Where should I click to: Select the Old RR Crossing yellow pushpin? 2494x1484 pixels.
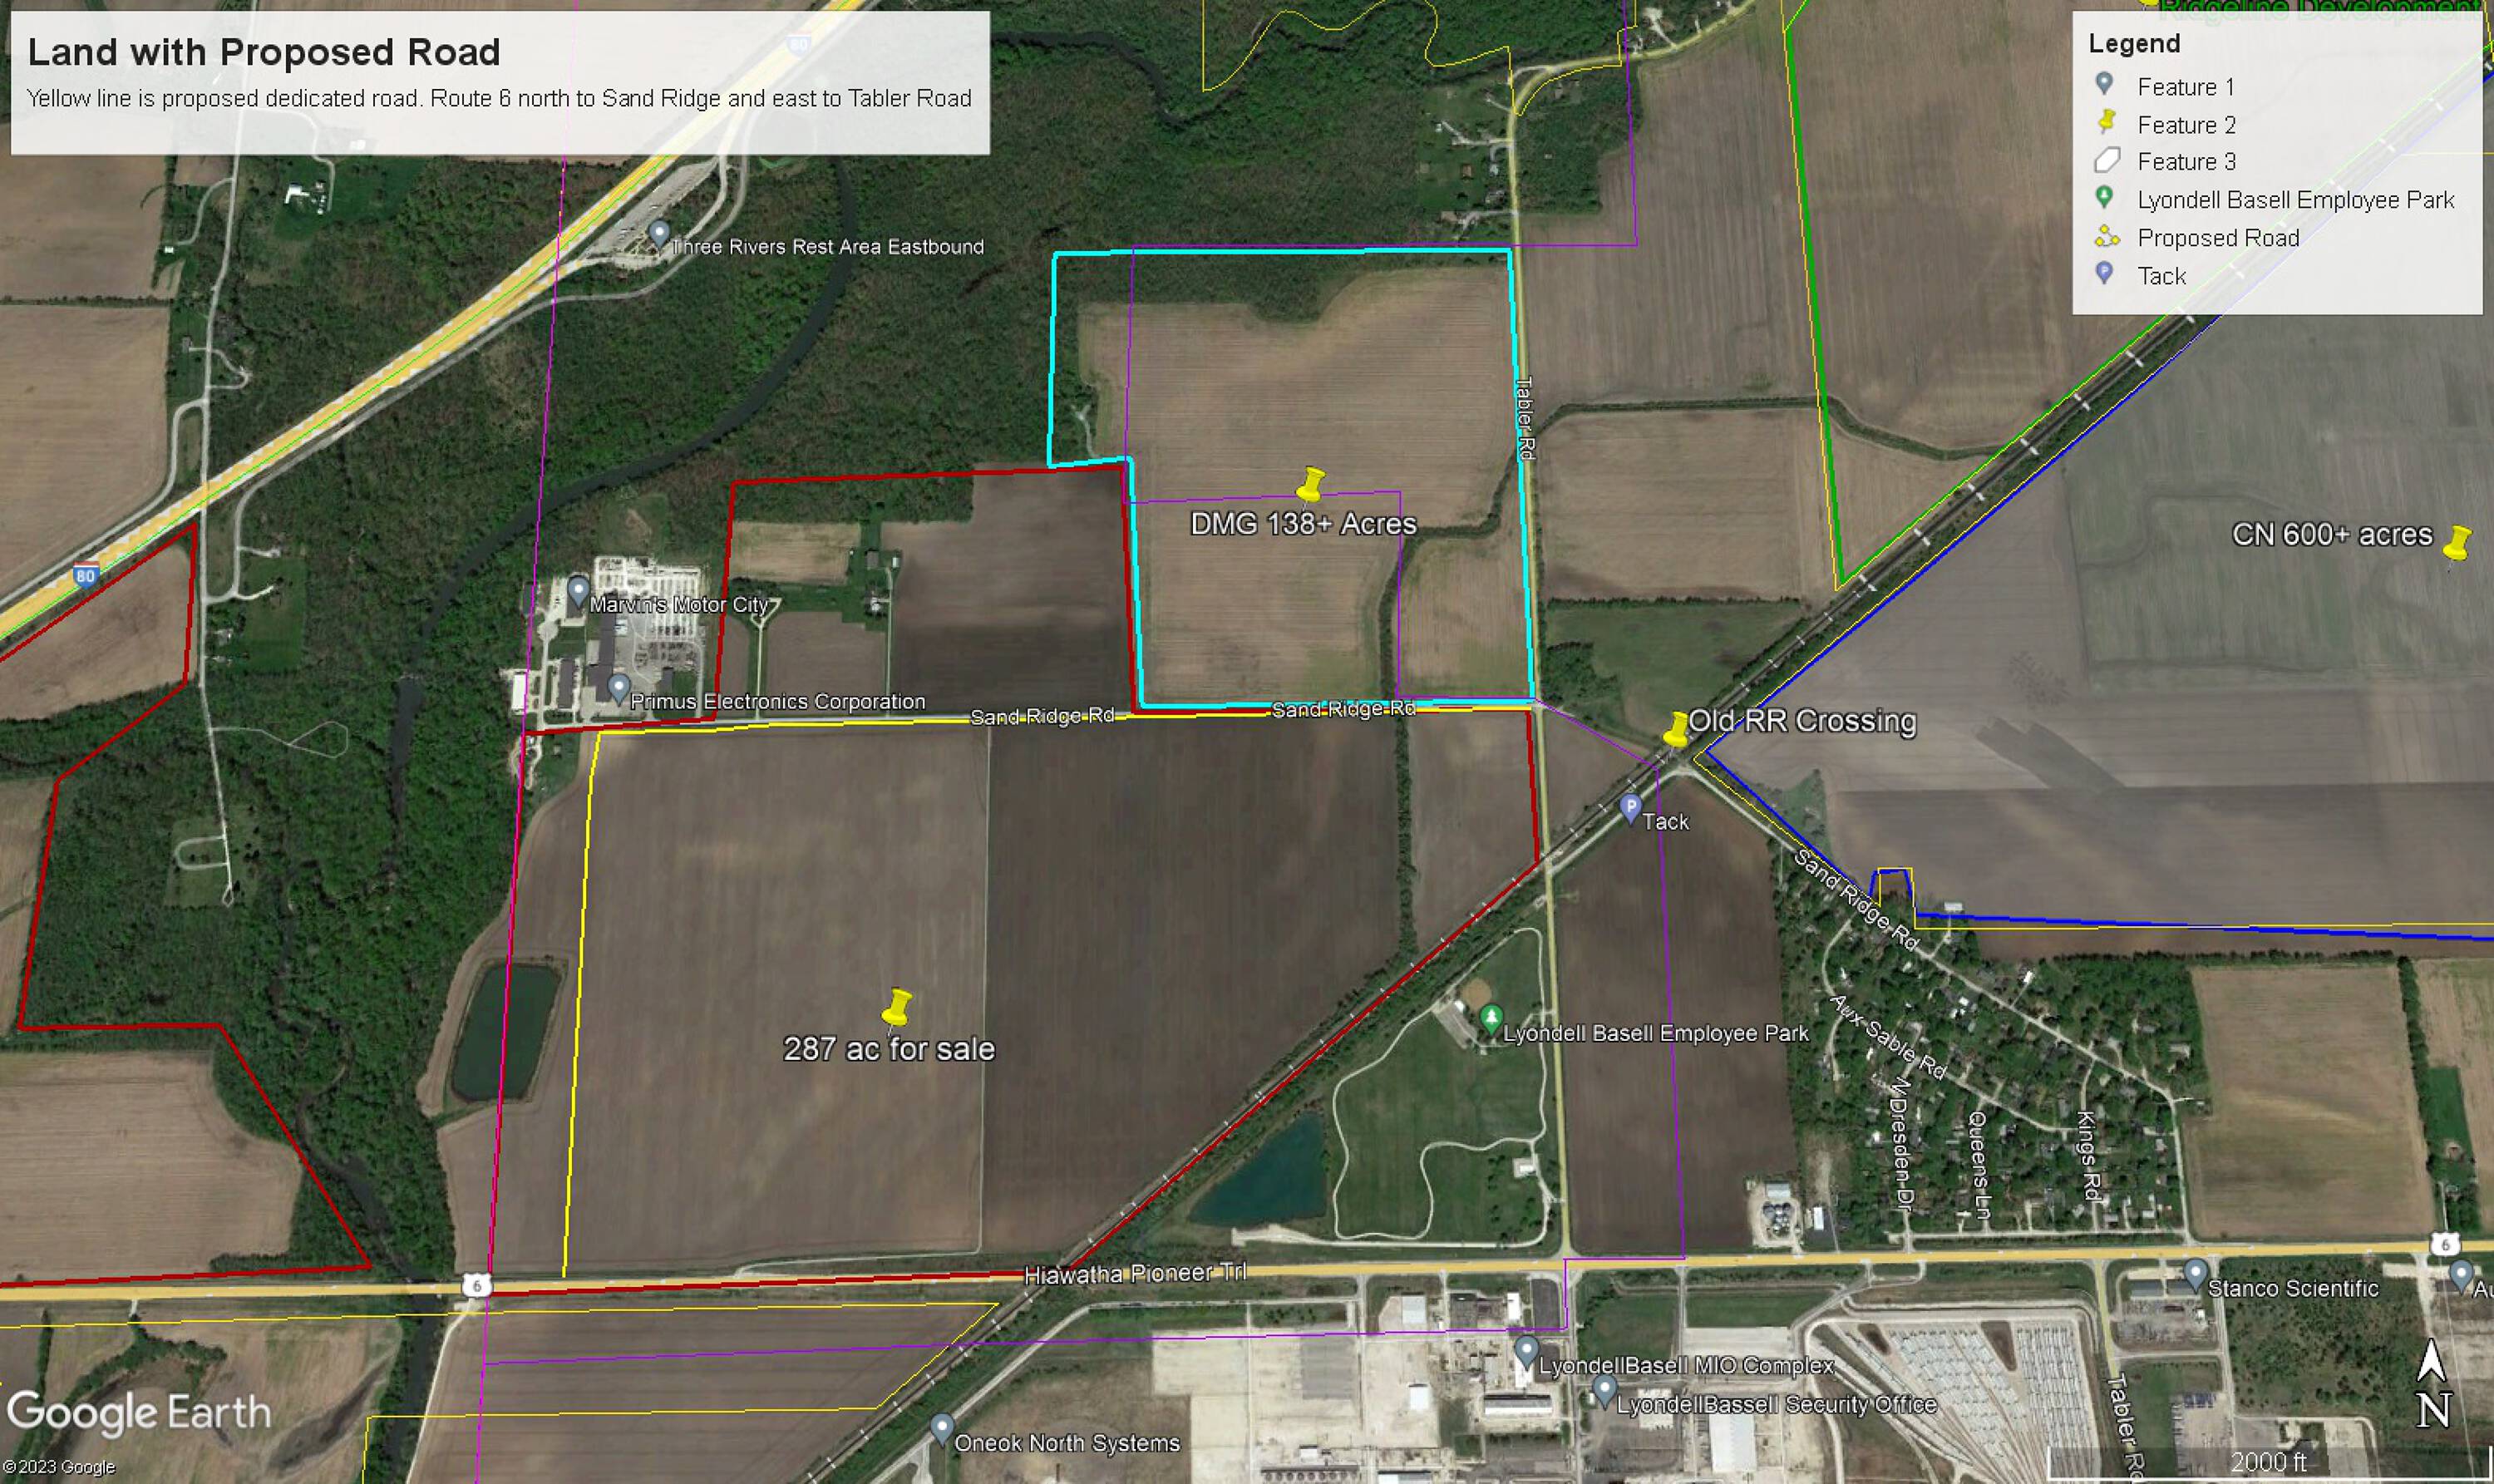(x=1677, y=729)
